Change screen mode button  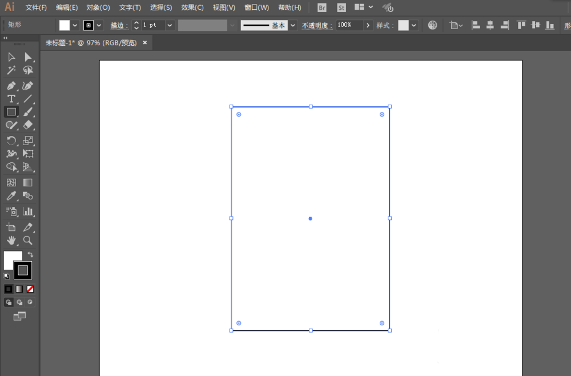(x=19, y=316)
